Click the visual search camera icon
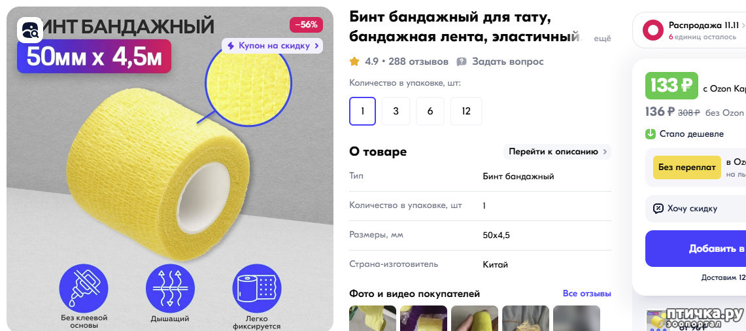 click(30, 31)
